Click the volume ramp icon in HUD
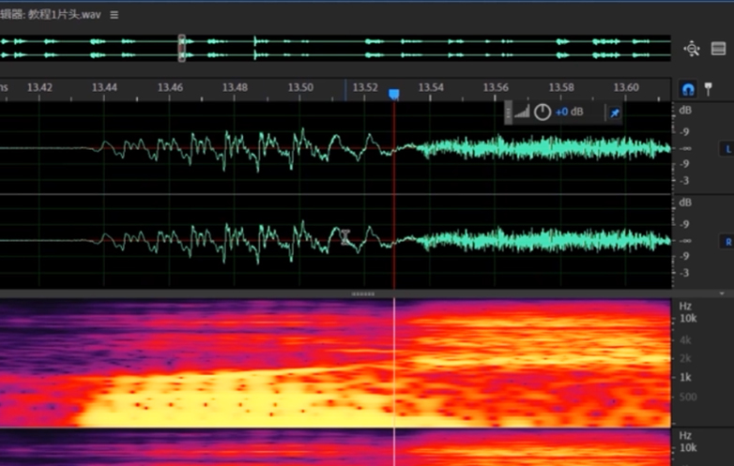This screenshot has height=466, width=734. click(x=522, y=113)
